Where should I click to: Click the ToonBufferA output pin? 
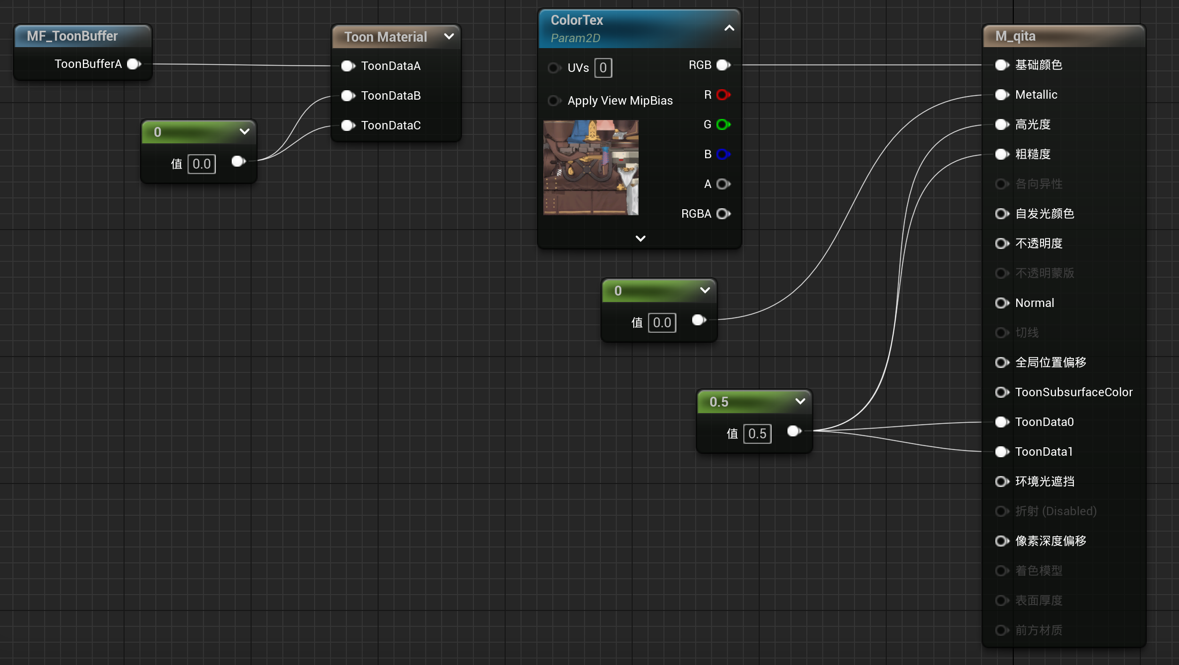tap(133, 64)
